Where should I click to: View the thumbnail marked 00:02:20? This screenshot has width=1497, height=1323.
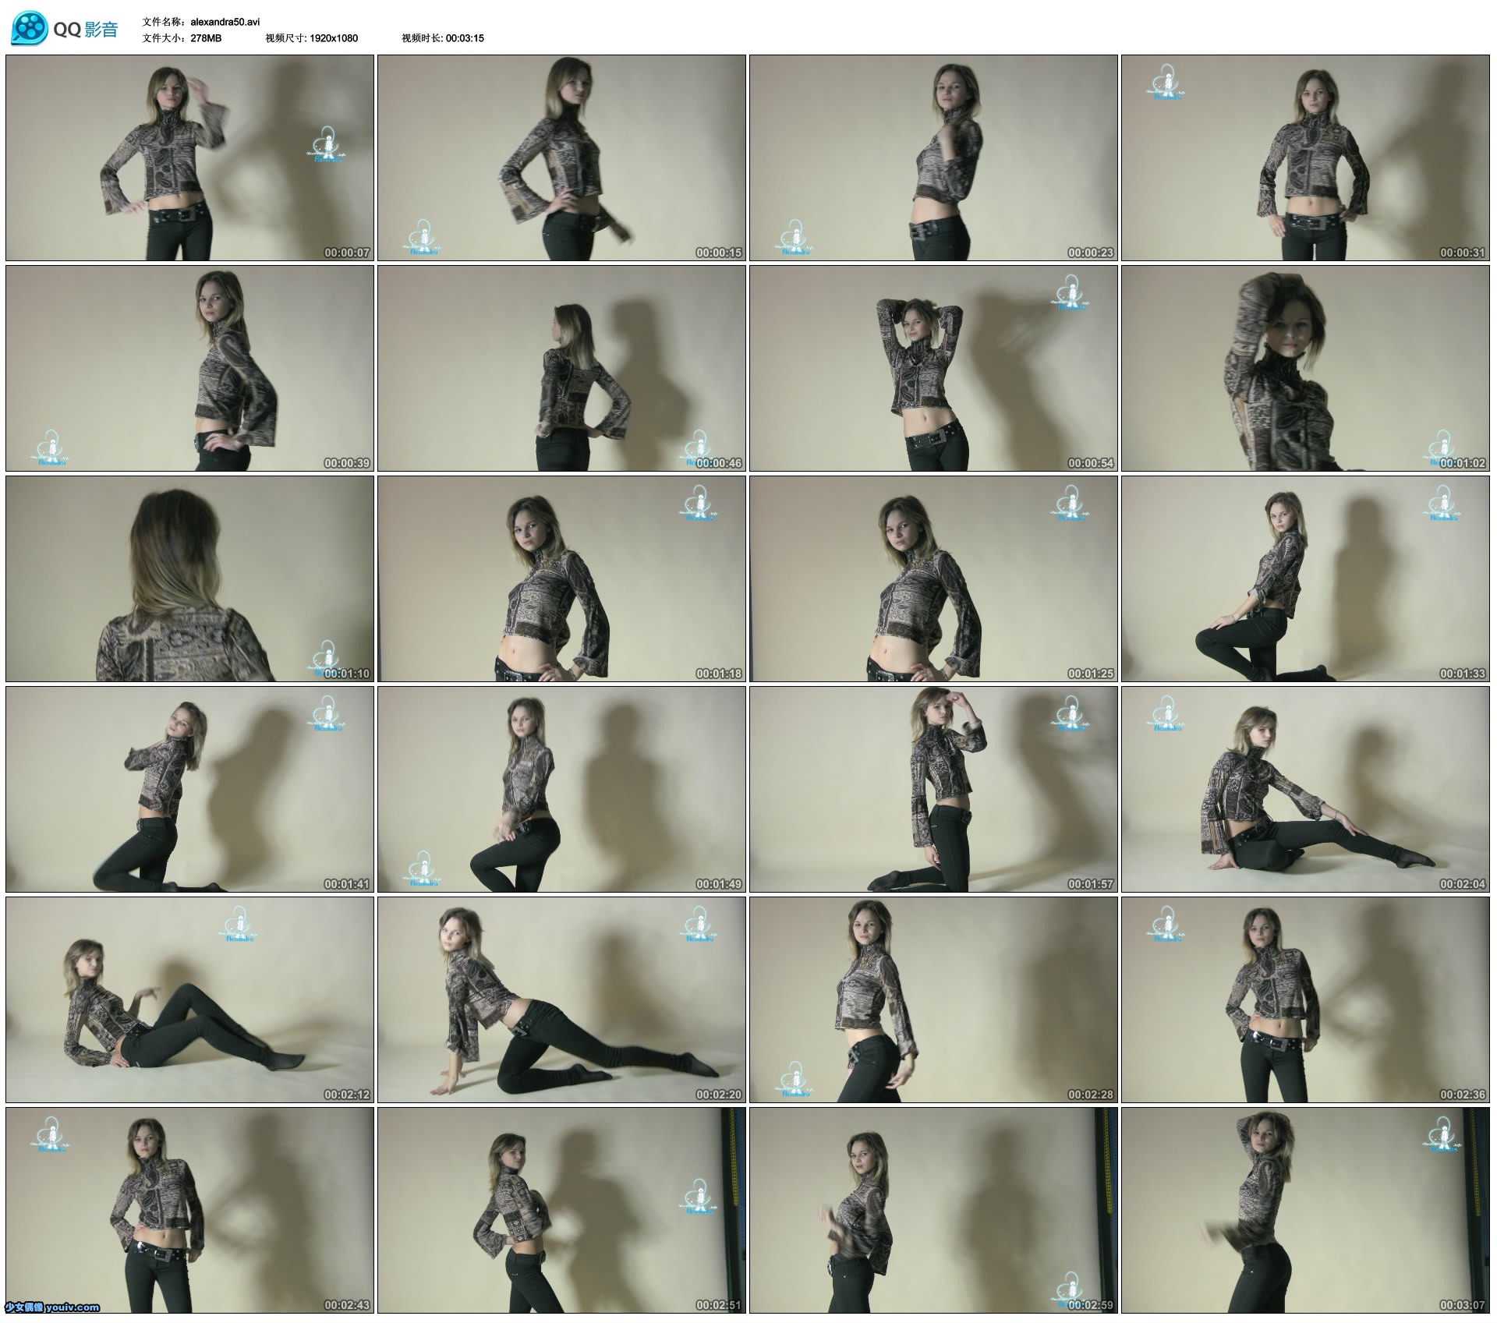pos(561,999)
